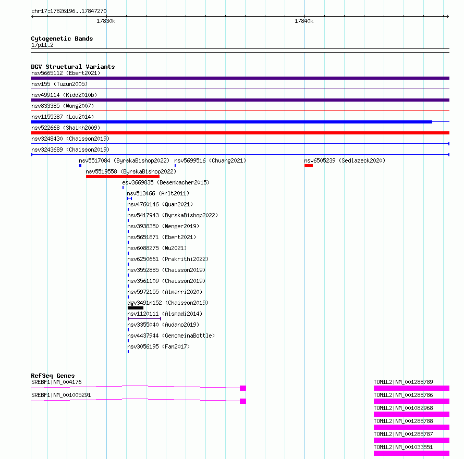Open TOM1L2|NM_001033551 gene label
Screen dimensions: 464x459
click(403, 447)
